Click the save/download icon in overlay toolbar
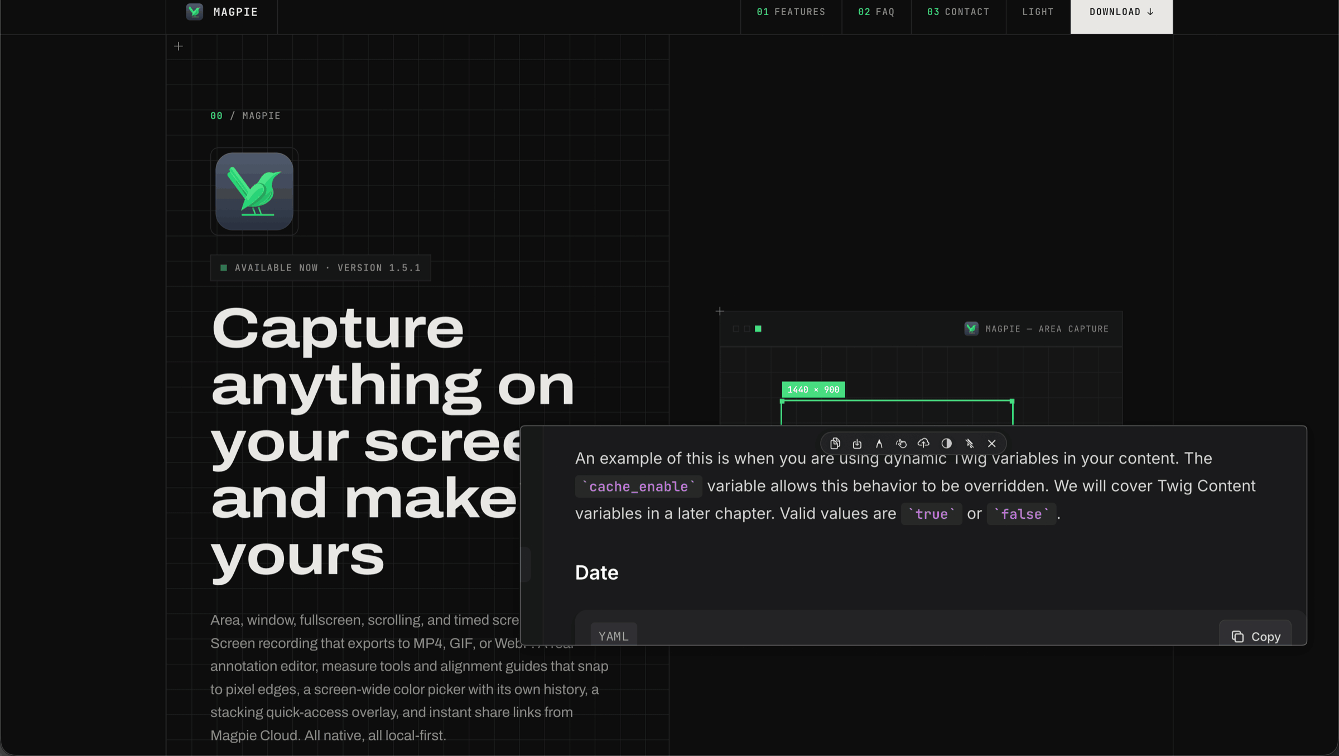The height and width of the screenshot is (756, 1339). pyautogui.click(x=857, y=444)
